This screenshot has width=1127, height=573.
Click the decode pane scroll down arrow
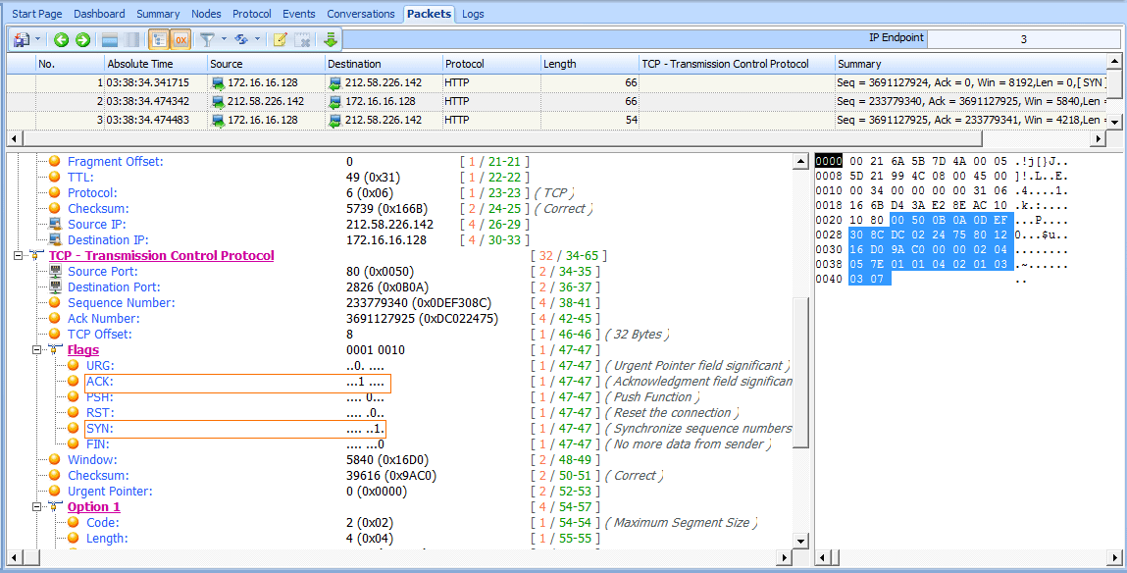[800, 541]
